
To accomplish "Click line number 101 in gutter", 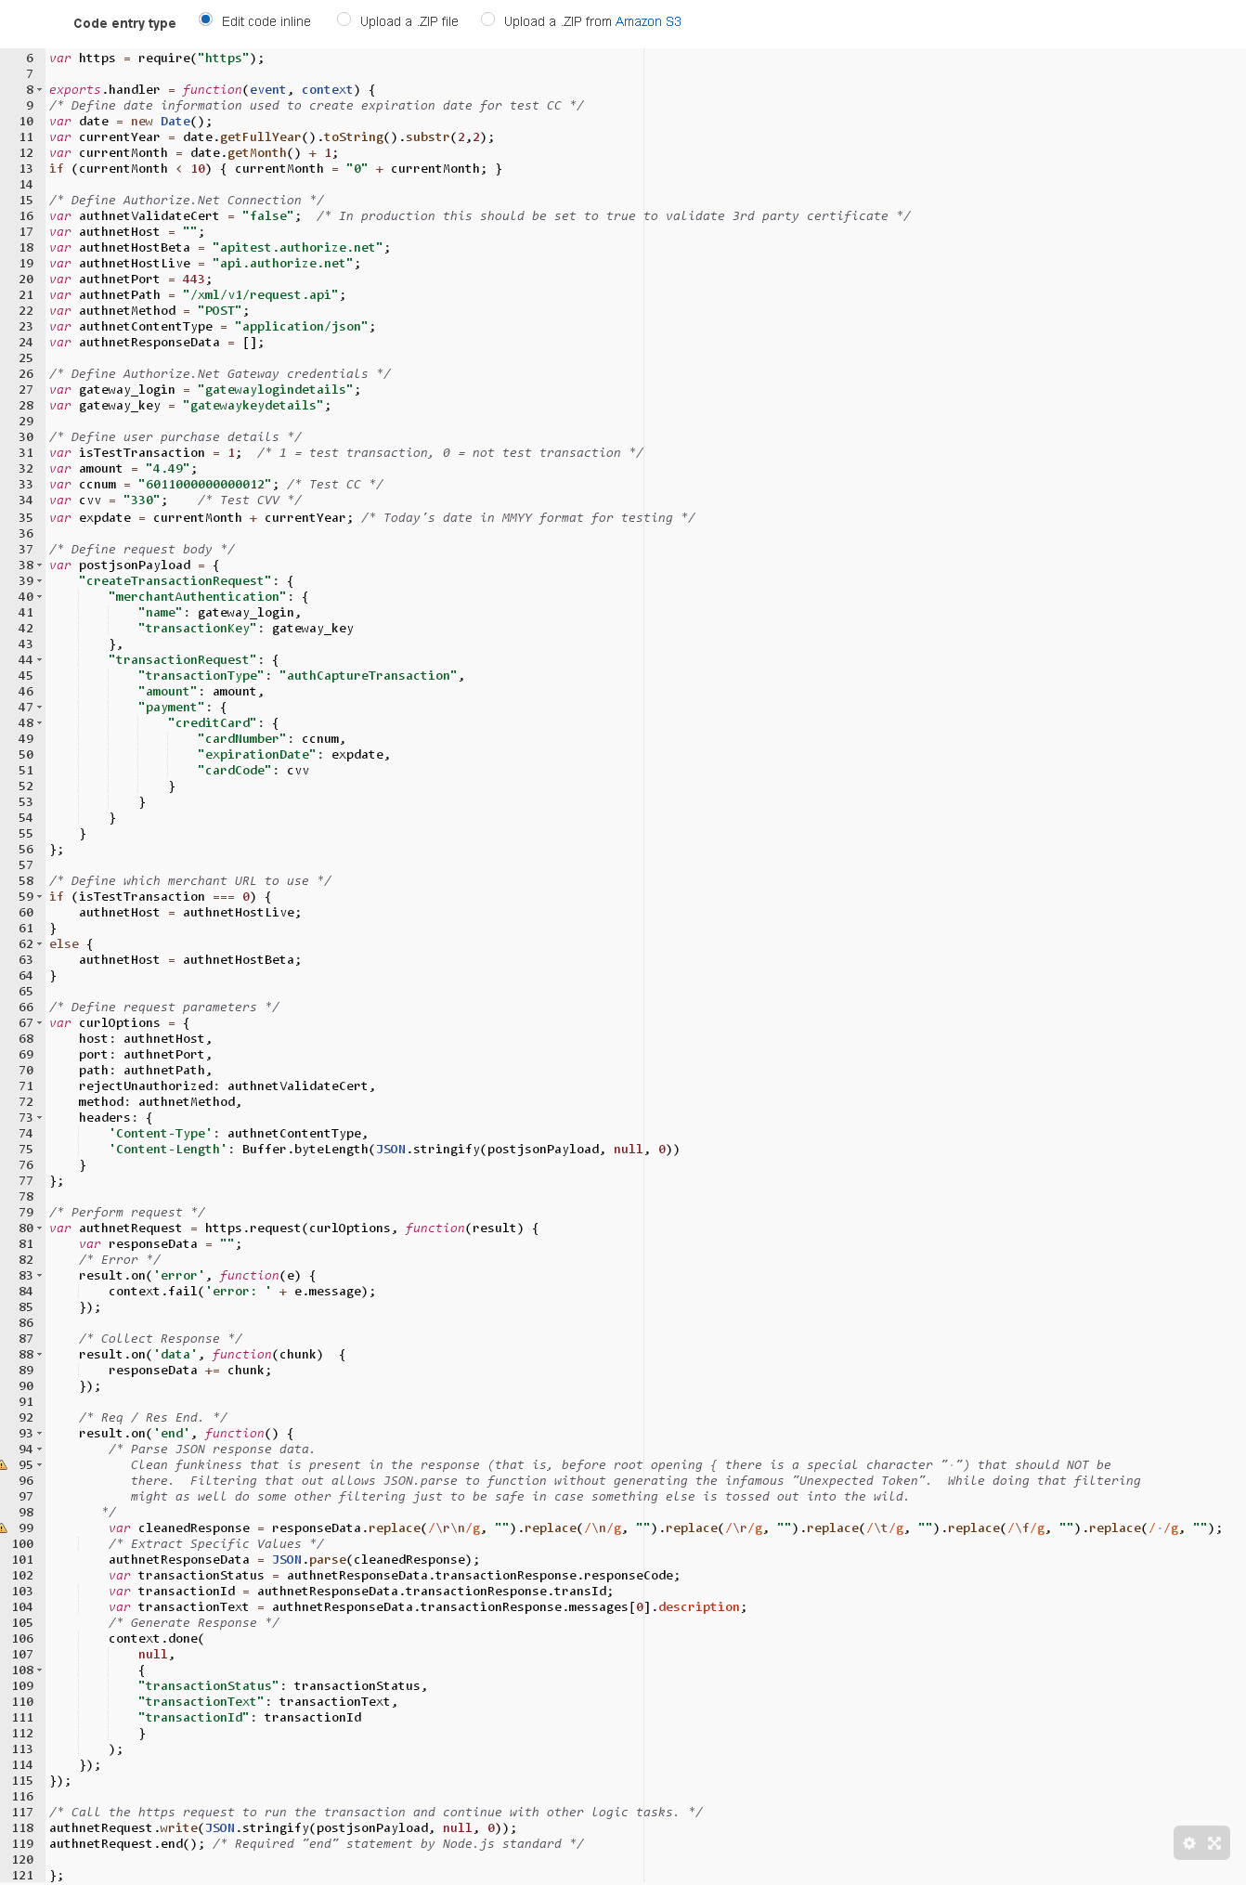I will click(22, 1559).
